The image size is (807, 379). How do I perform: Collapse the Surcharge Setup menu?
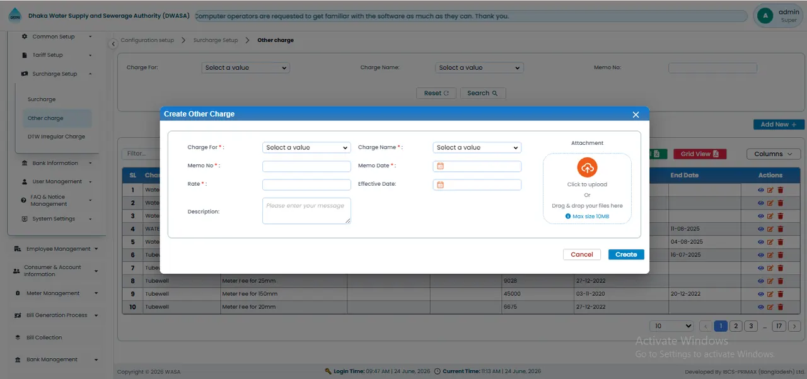[57, 74]
